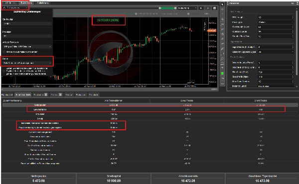Viewport: 299px width, 184px height.
Task: Open more chart tools with the three dots
Action: (x=222, y=84)
